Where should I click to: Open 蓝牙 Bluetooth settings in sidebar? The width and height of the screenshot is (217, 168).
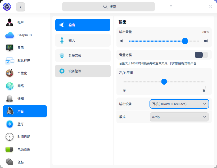tap(25, 124)
